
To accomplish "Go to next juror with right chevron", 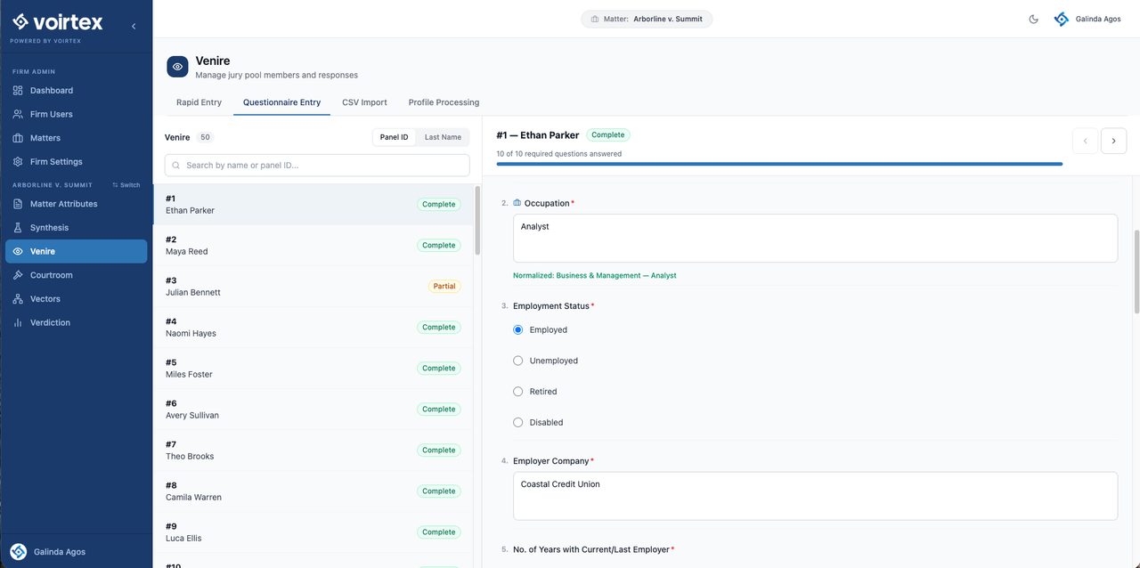I will click(x=1113, y=141).
